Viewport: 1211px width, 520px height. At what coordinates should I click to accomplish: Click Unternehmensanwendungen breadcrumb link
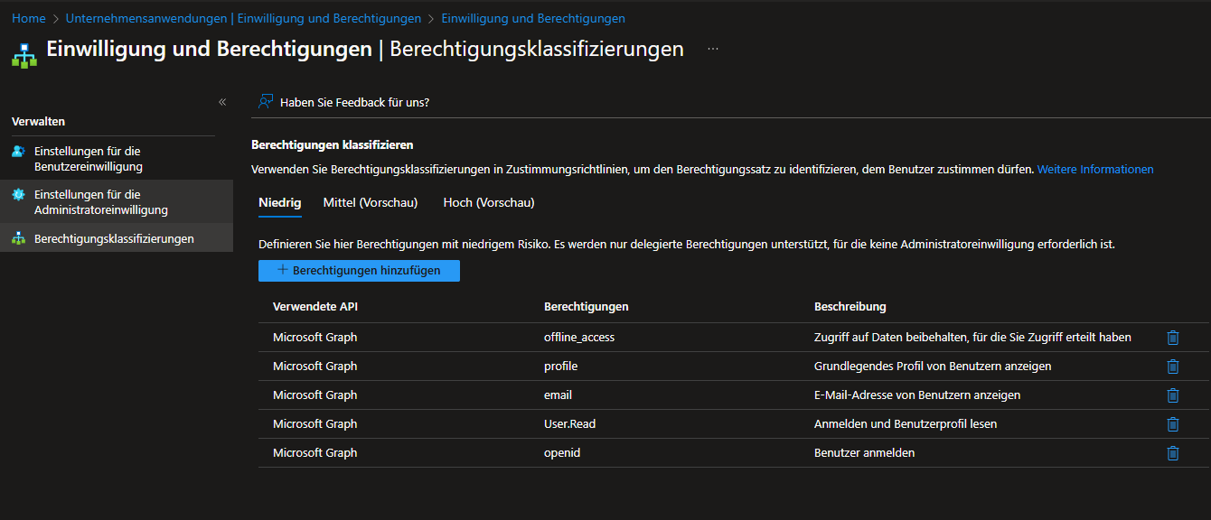coord(243,19)
